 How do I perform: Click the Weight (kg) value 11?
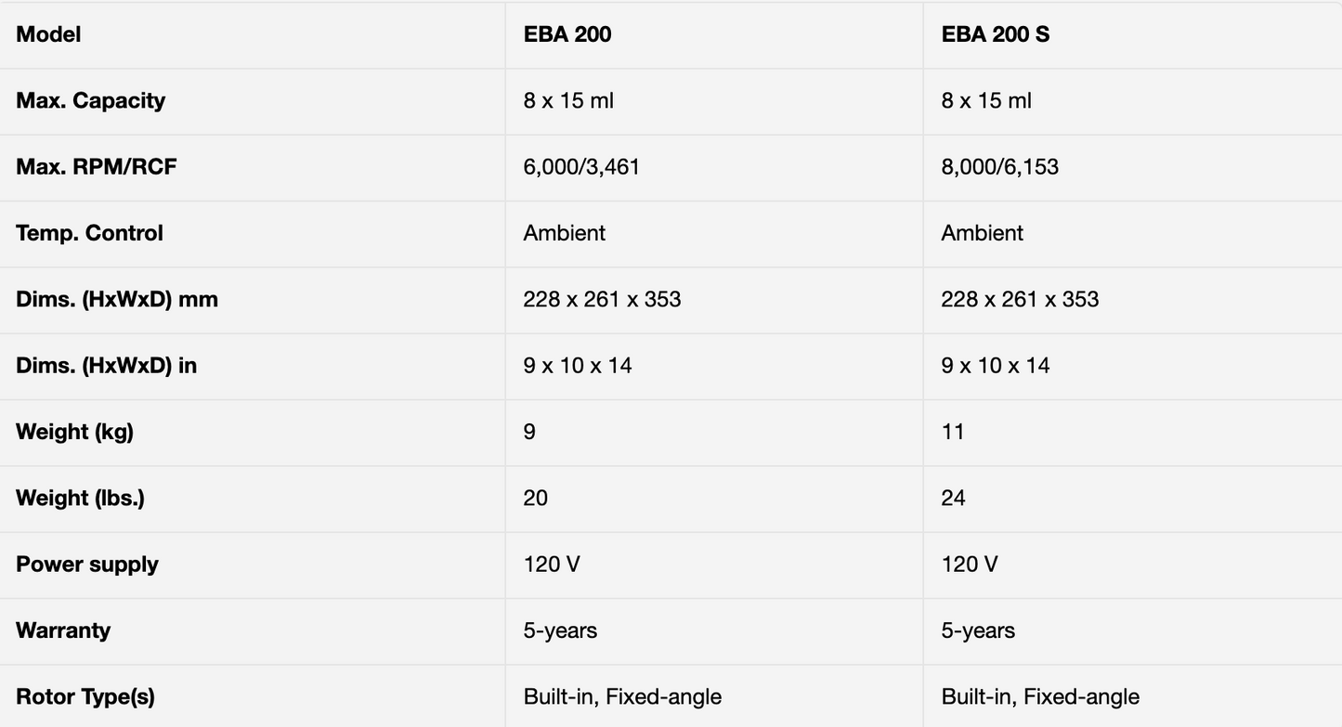click(953, 432)
